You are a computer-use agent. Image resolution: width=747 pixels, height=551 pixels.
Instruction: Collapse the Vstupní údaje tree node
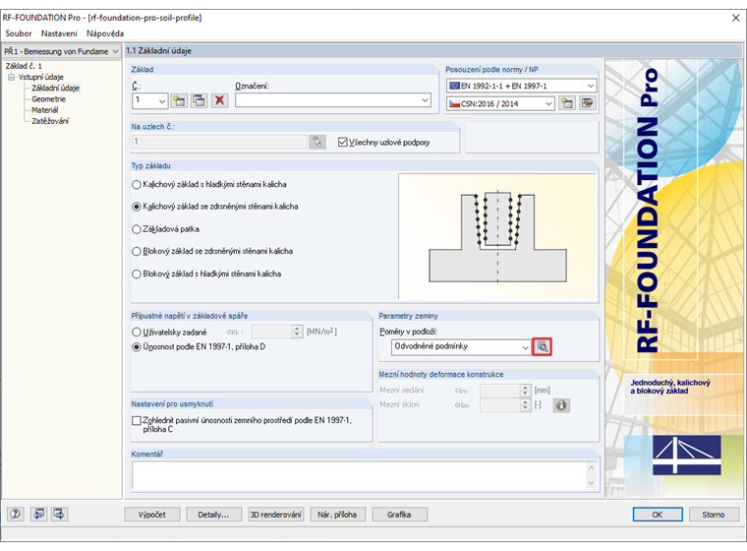12,77
